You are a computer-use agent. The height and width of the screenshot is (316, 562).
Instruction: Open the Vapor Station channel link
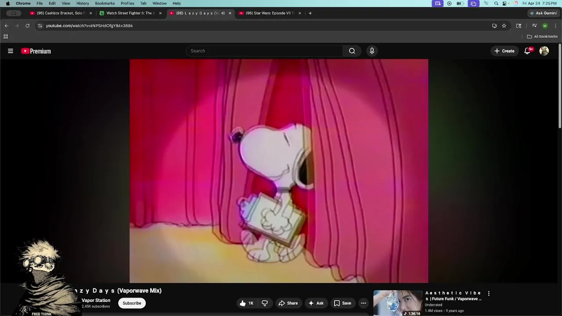click(x=96, y=300)
